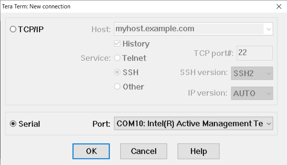Click the Service: label
The image size is (287, 165).
tap(96, 59)
